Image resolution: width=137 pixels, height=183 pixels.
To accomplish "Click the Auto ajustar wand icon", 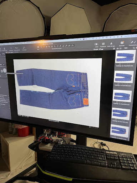I will point(24,48).
